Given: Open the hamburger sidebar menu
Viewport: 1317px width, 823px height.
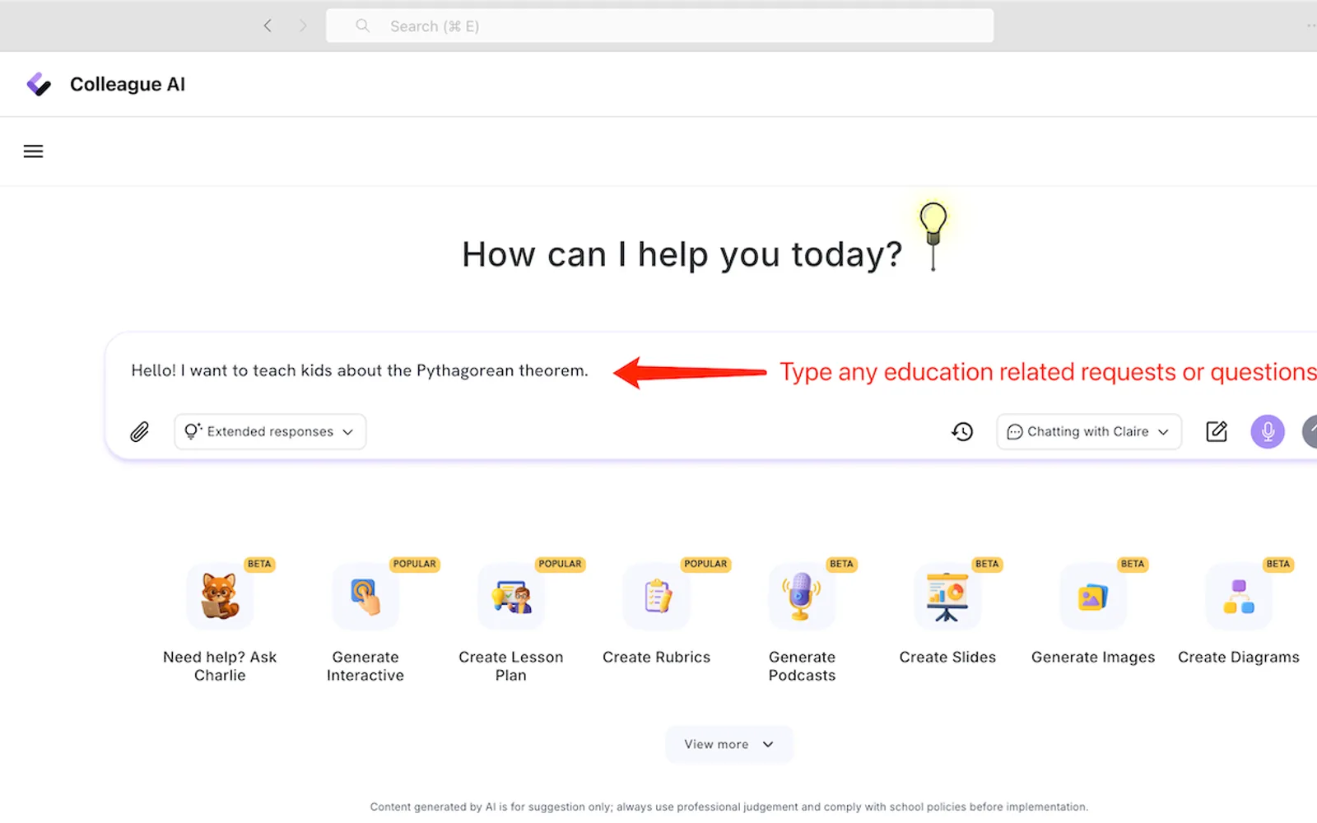Looking at the screenshot, I should (x=33, y=151).
